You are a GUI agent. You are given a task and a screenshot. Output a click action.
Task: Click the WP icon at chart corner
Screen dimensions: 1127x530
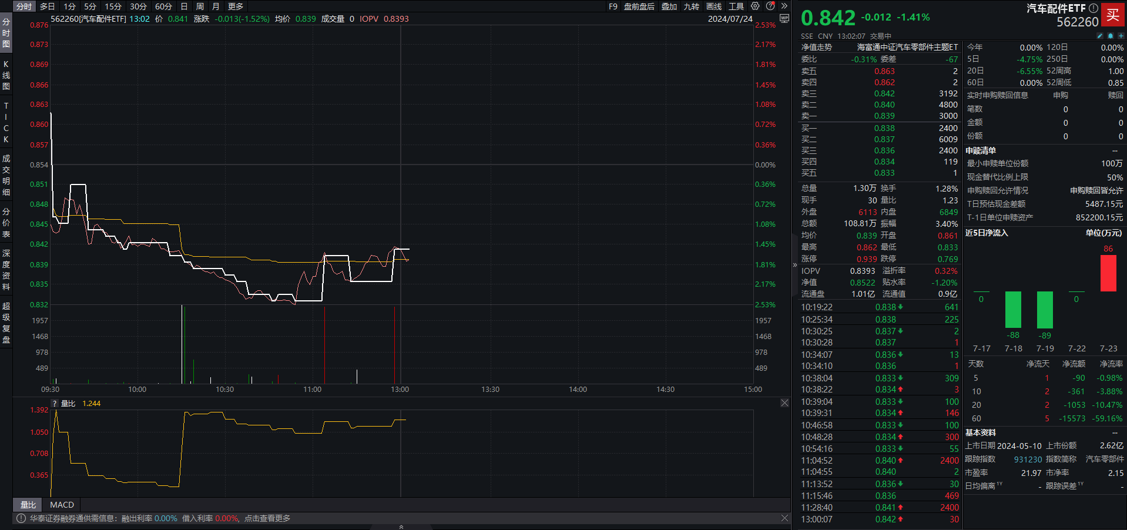[x=784, y=18]
